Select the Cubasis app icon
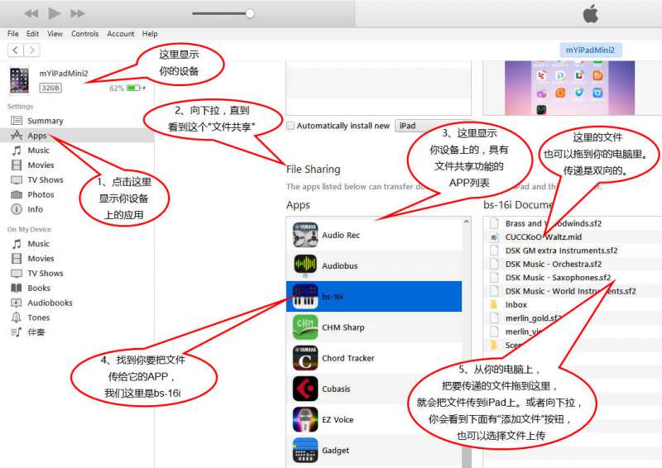Image resolution: width=662 pixels, height=468 pixels. tap(305, 389)
